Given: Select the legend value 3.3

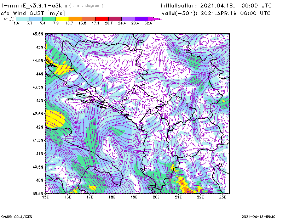Looking at the screenshot, I should 29,23.
